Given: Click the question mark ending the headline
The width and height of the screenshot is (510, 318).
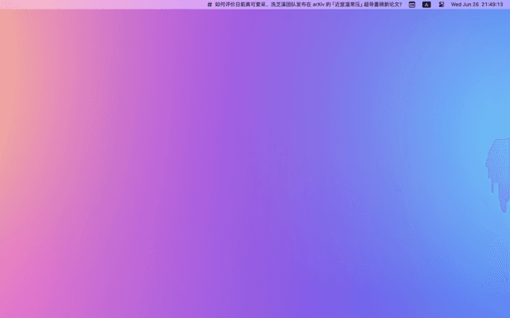Looking at the screenshot, I should [x=400, y=4].
